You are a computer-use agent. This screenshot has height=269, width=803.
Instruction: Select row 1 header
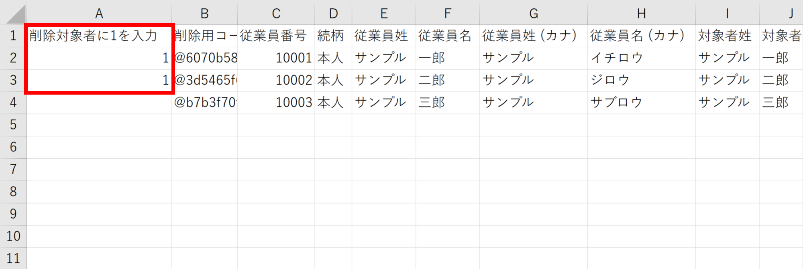coord(13,36)
